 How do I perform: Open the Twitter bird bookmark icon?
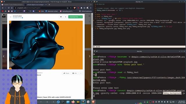(x=15, y=11)
